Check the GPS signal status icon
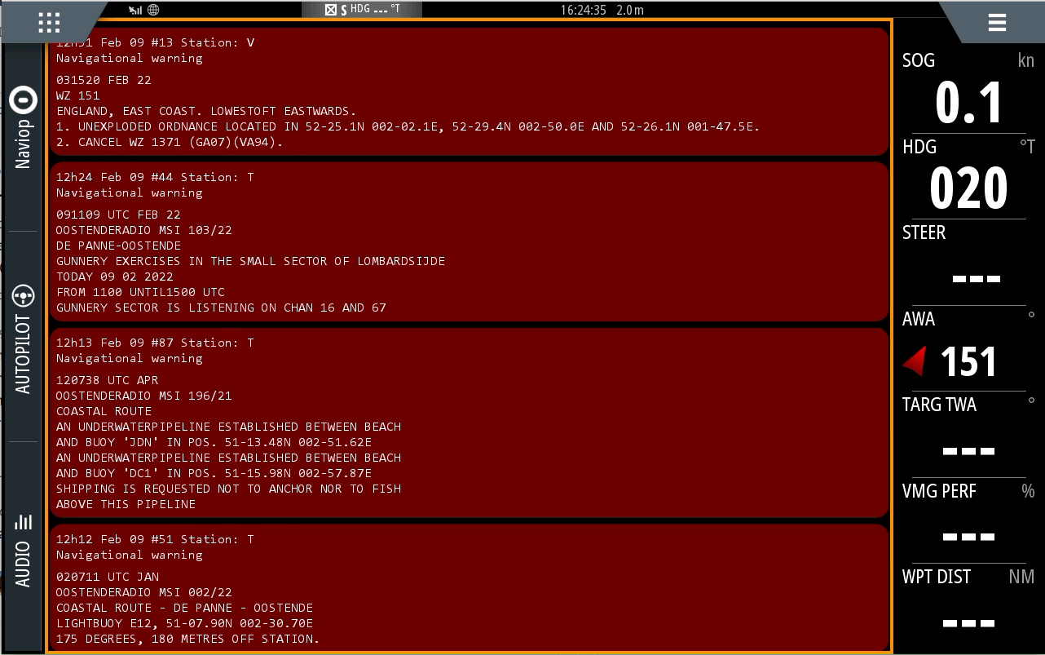 (x=135, y=10)
